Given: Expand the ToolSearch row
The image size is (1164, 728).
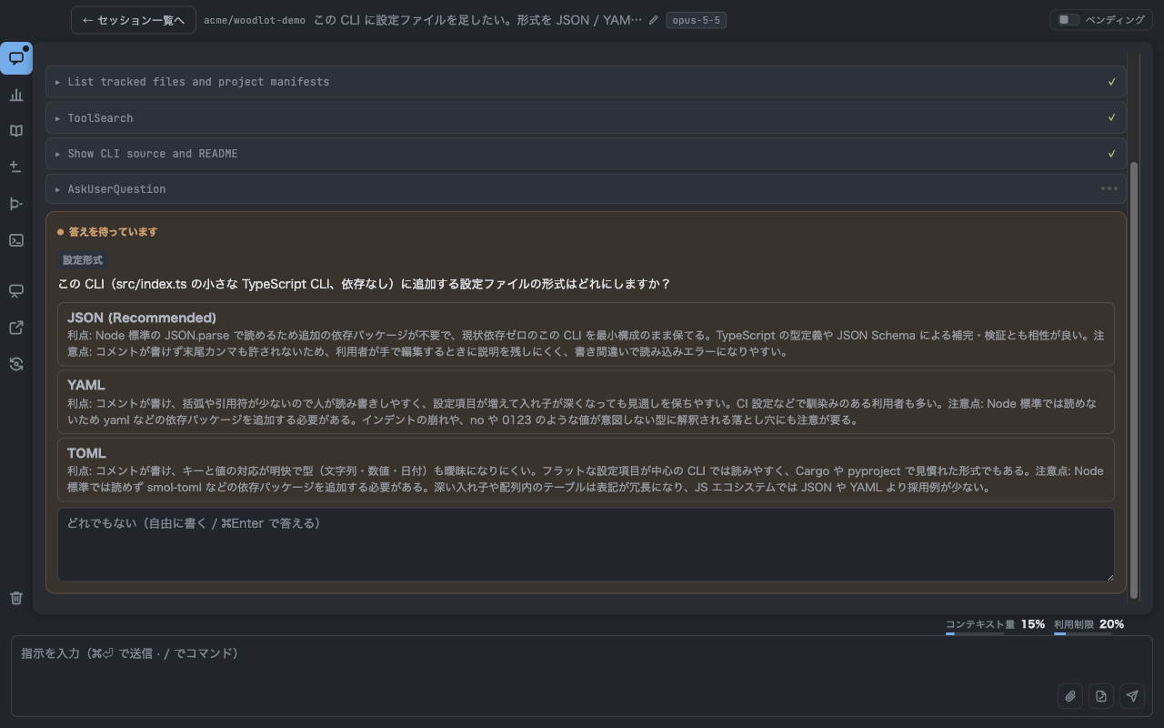Looking at the screenshot, I should coord(586,118).
